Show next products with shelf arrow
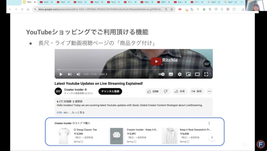267x151 pixels. (212, 137)
